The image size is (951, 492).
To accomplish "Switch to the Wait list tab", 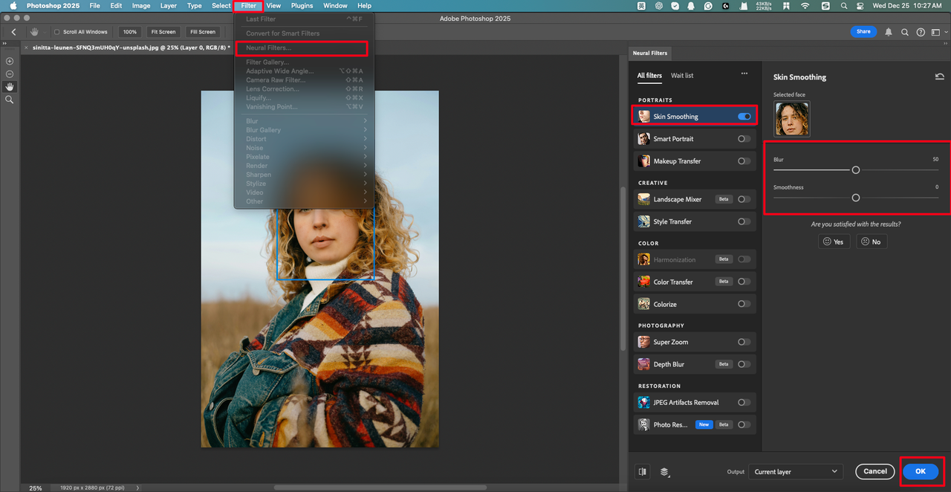I will 682,75.
